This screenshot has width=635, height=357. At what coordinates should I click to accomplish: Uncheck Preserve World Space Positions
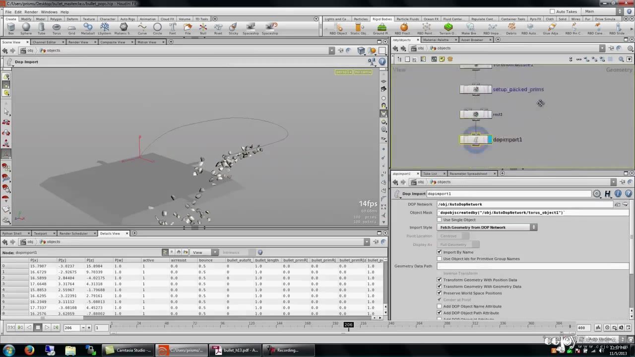coord(440,293)
